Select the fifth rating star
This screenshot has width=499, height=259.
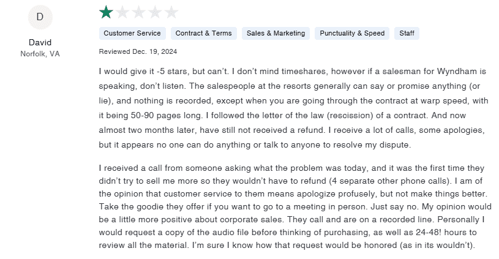pyautogui.click(x=171, y=12)
